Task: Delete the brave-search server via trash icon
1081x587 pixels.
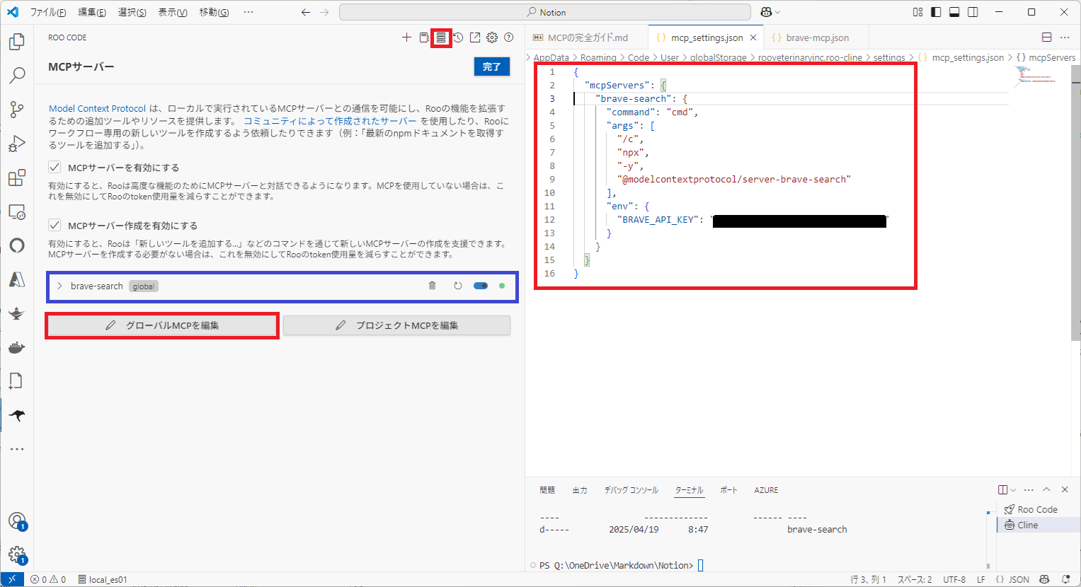Action: [433, 286]
